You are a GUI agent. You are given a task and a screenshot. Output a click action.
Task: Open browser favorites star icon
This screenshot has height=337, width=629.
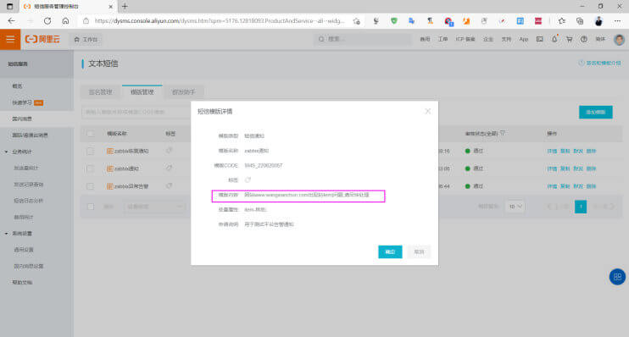pyautogui.click(x=561, y=21)
